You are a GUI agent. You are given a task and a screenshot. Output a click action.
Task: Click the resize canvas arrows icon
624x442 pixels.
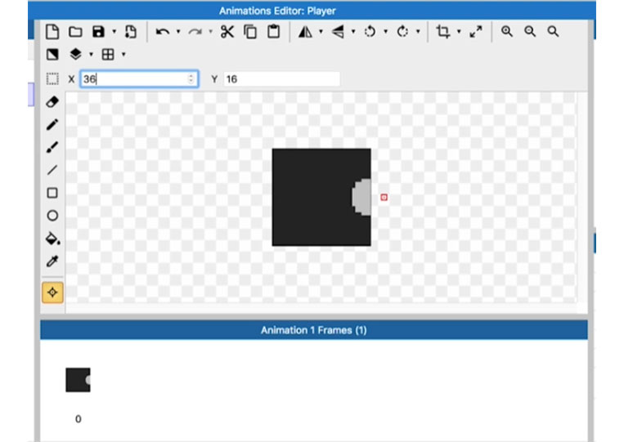click(x=475, y=31)
